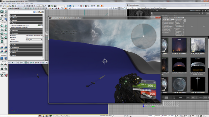The width and height of the screenshot is (209, 117).
Task: Click the Go to Actor icon
Action: point(2,75)
